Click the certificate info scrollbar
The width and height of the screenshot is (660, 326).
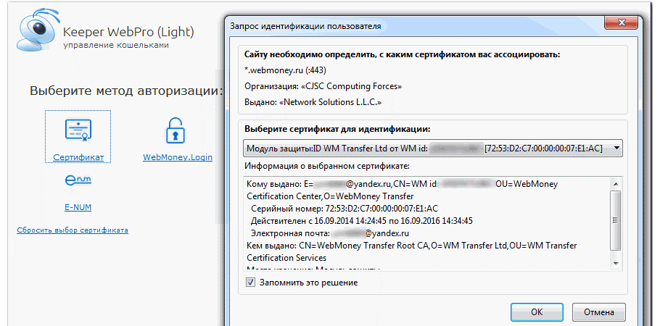615,217
